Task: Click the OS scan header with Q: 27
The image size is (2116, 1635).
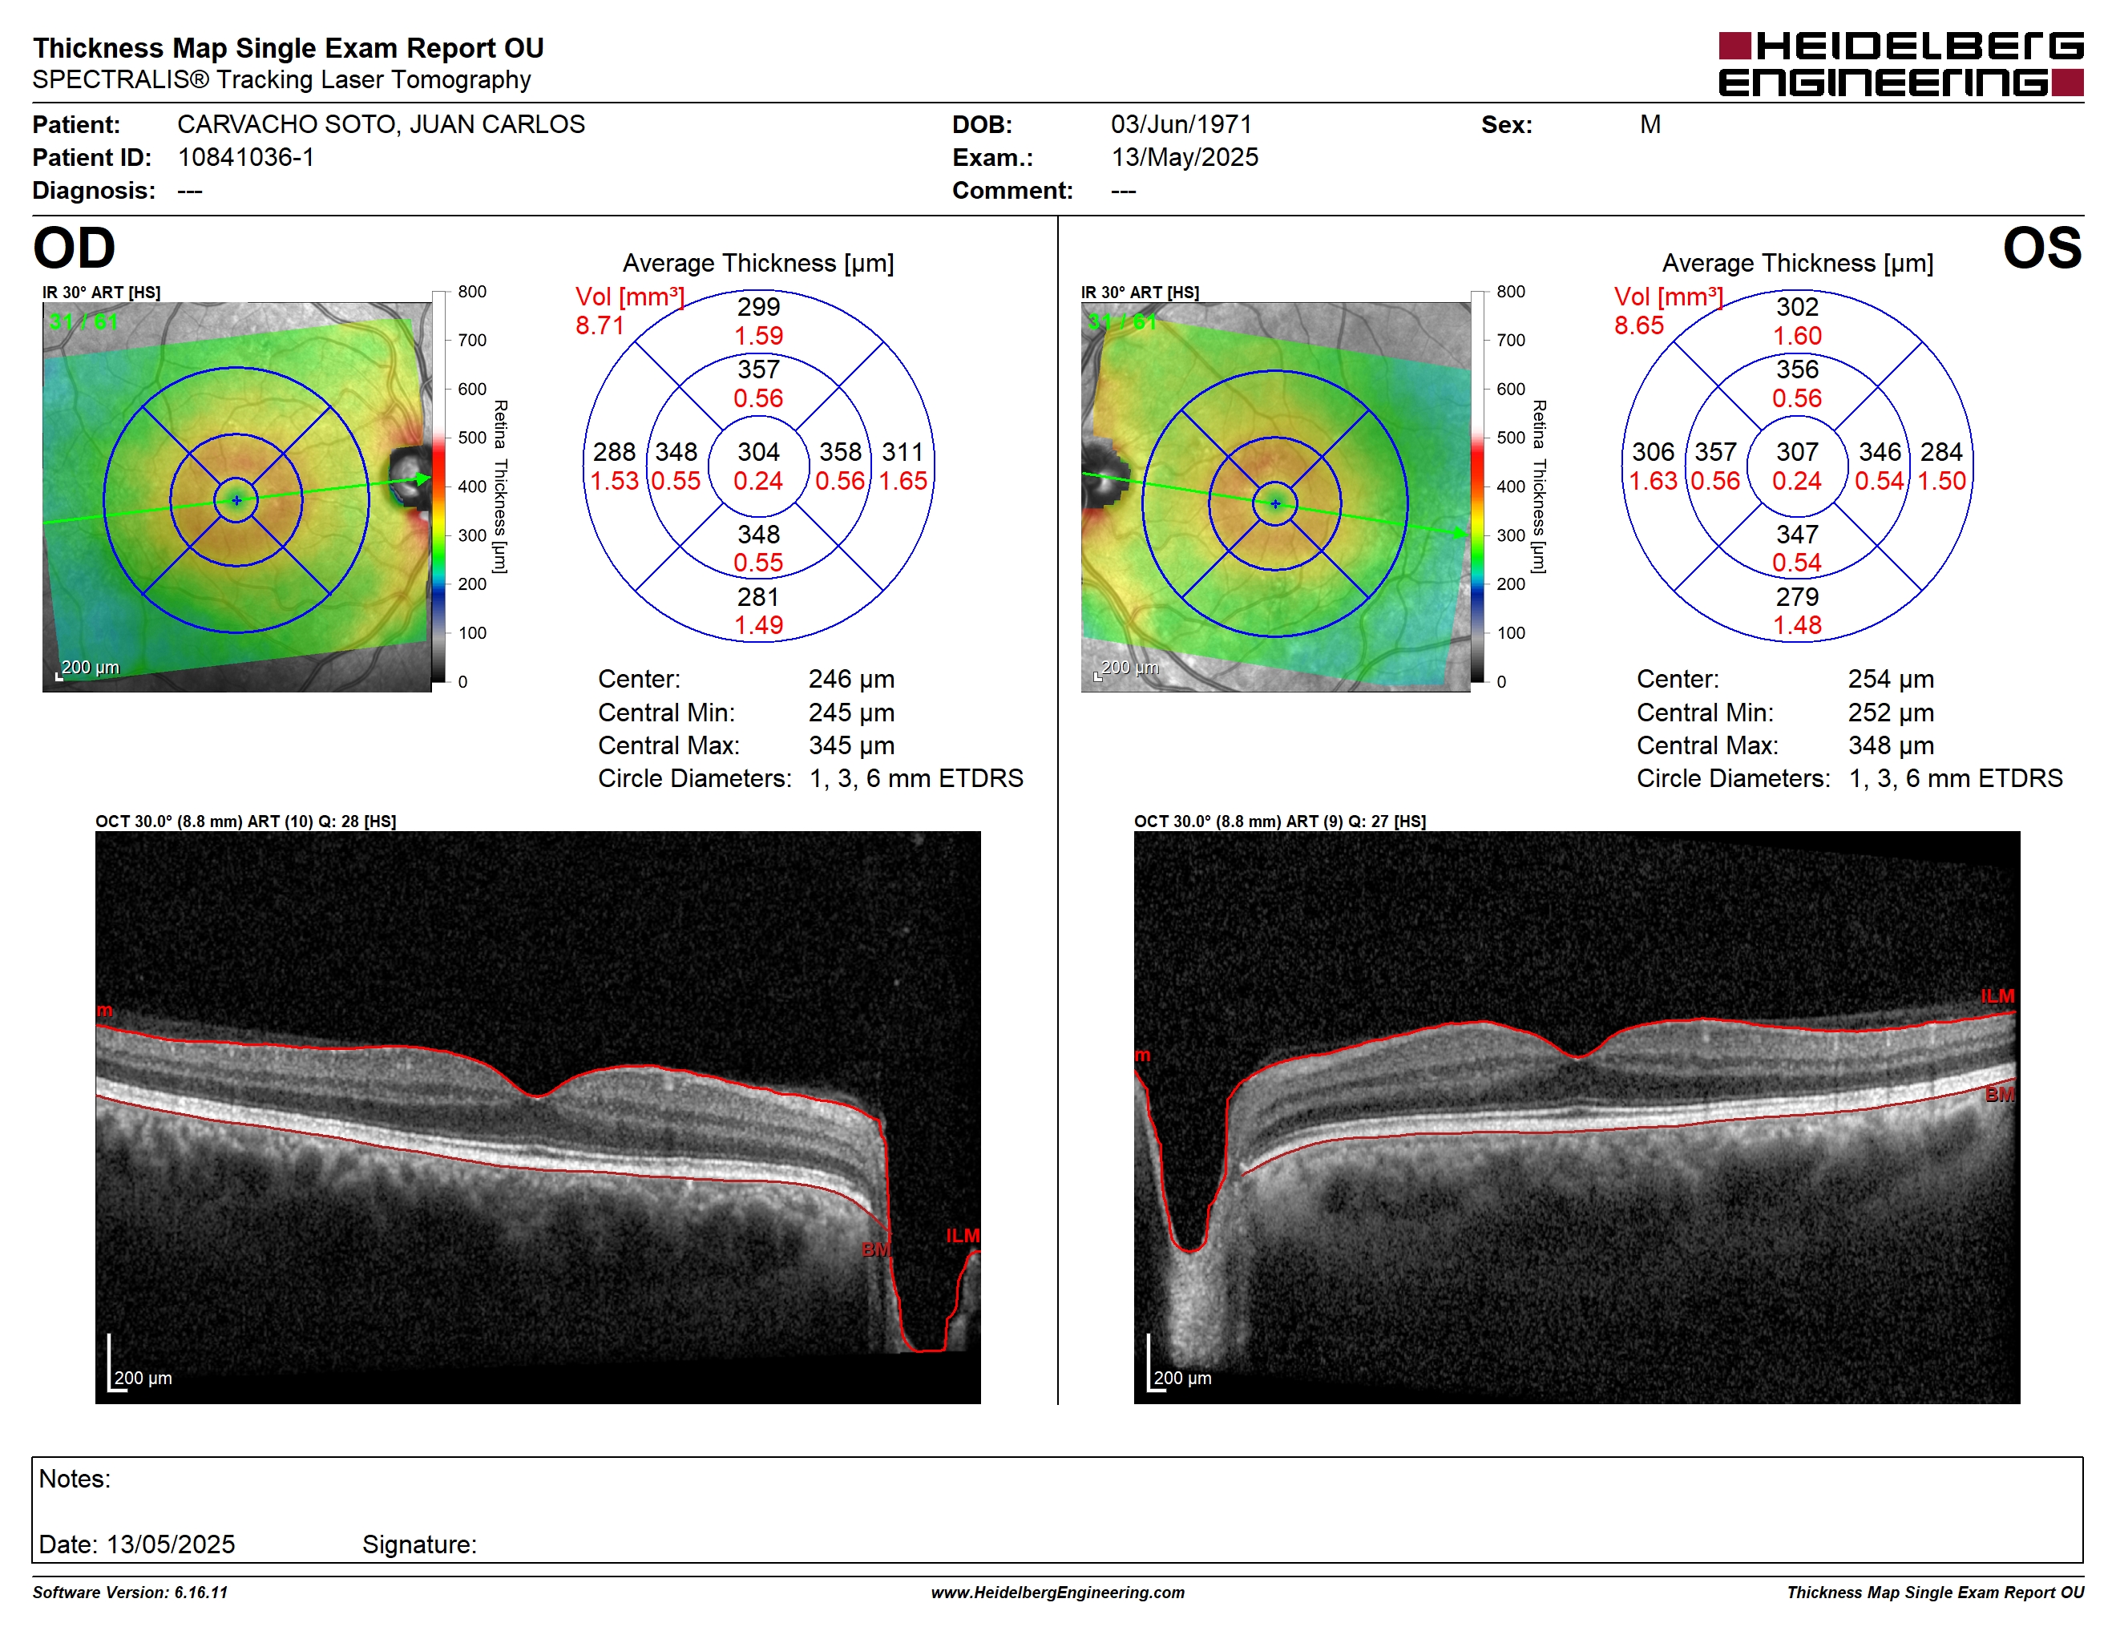Action: click(1280, 822)
